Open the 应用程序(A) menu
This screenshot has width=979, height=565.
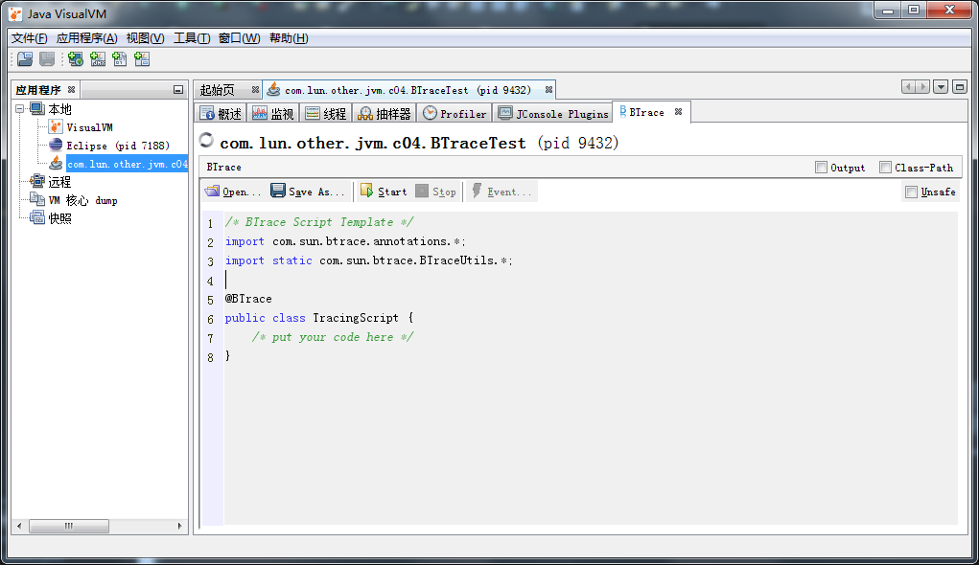point(86,38)
